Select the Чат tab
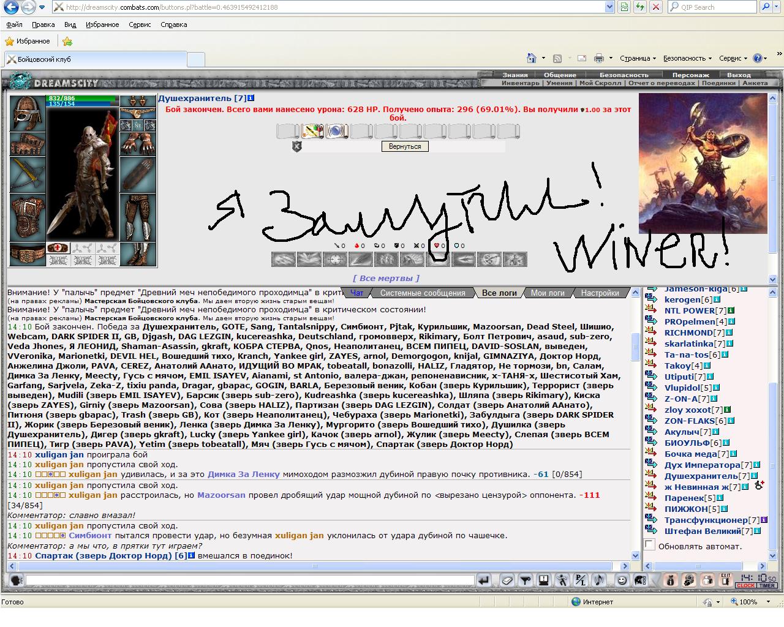Screen dimensions: 784x627 pos(356,293)
